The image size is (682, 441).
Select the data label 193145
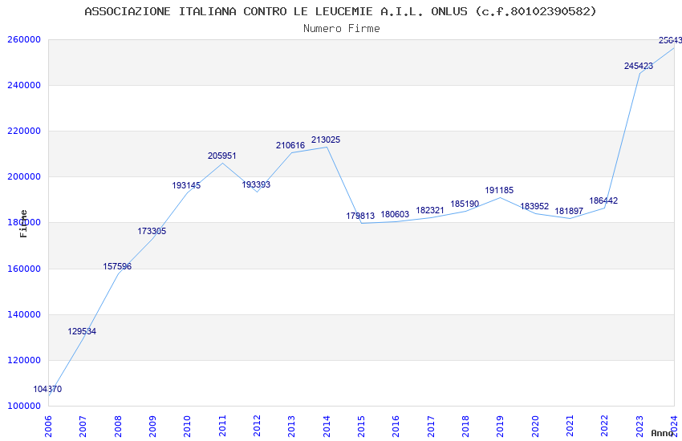[x=186, y=185]
